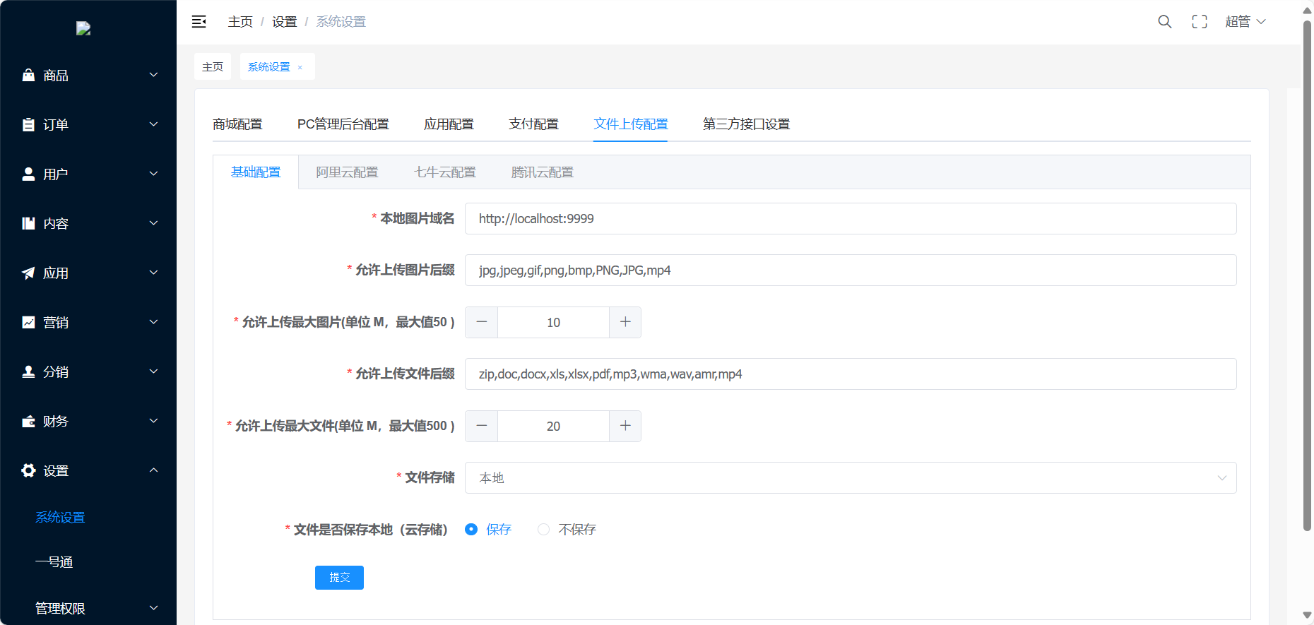Screen dimensions: 1314x625
Task: Click the 本地图片域名 input field
Action: click(x=851, y=218)
